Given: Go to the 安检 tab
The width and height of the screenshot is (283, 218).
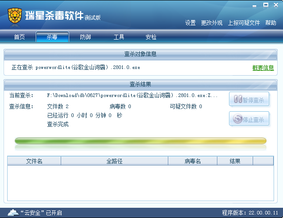Looking at the screenshot, I should click(151, 37).
